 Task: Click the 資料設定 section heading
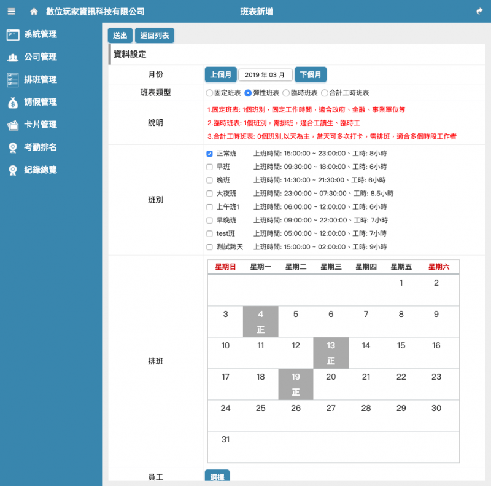130,54
